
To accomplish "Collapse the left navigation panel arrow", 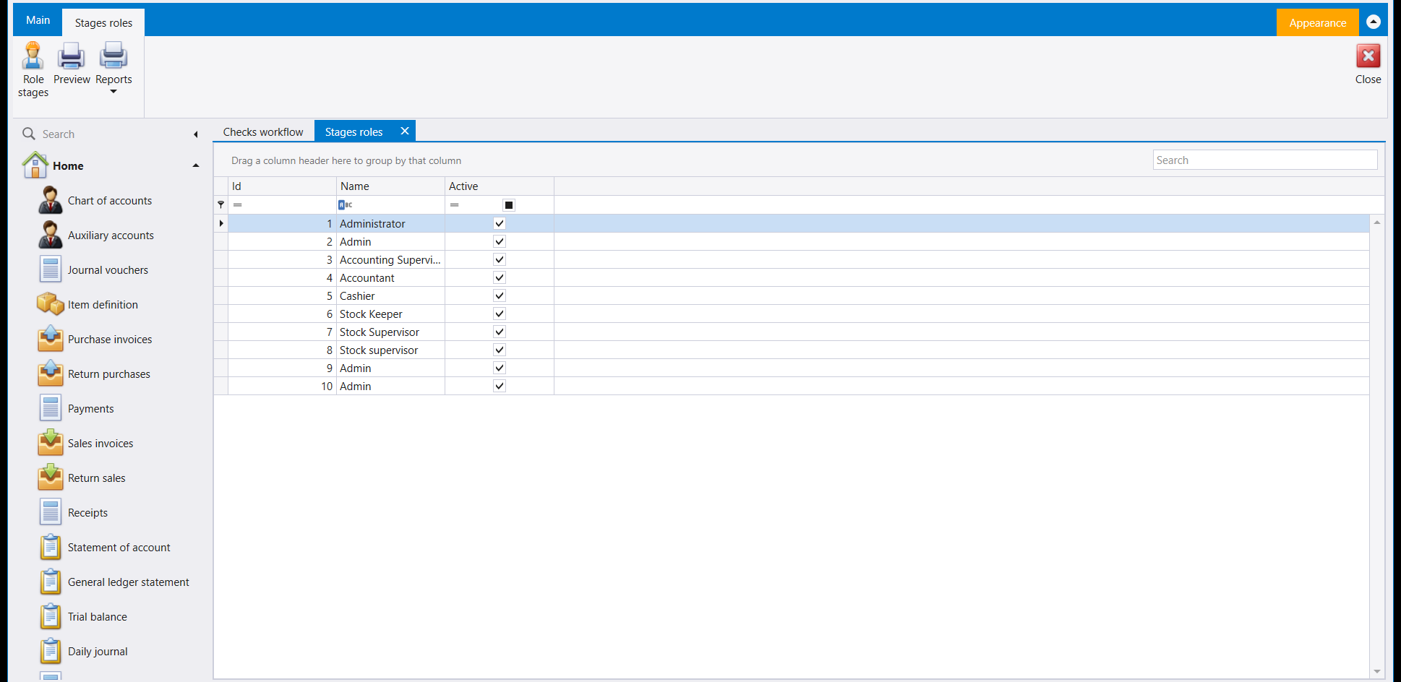I will 196,134.
